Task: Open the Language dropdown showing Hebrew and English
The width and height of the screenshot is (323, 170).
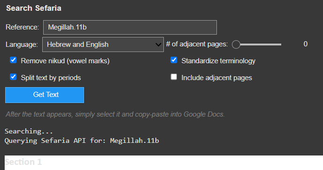Action: click(x=103, y=44)
